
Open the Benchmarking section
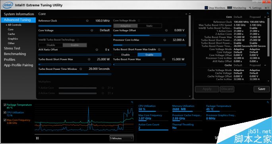click(15, 54)
